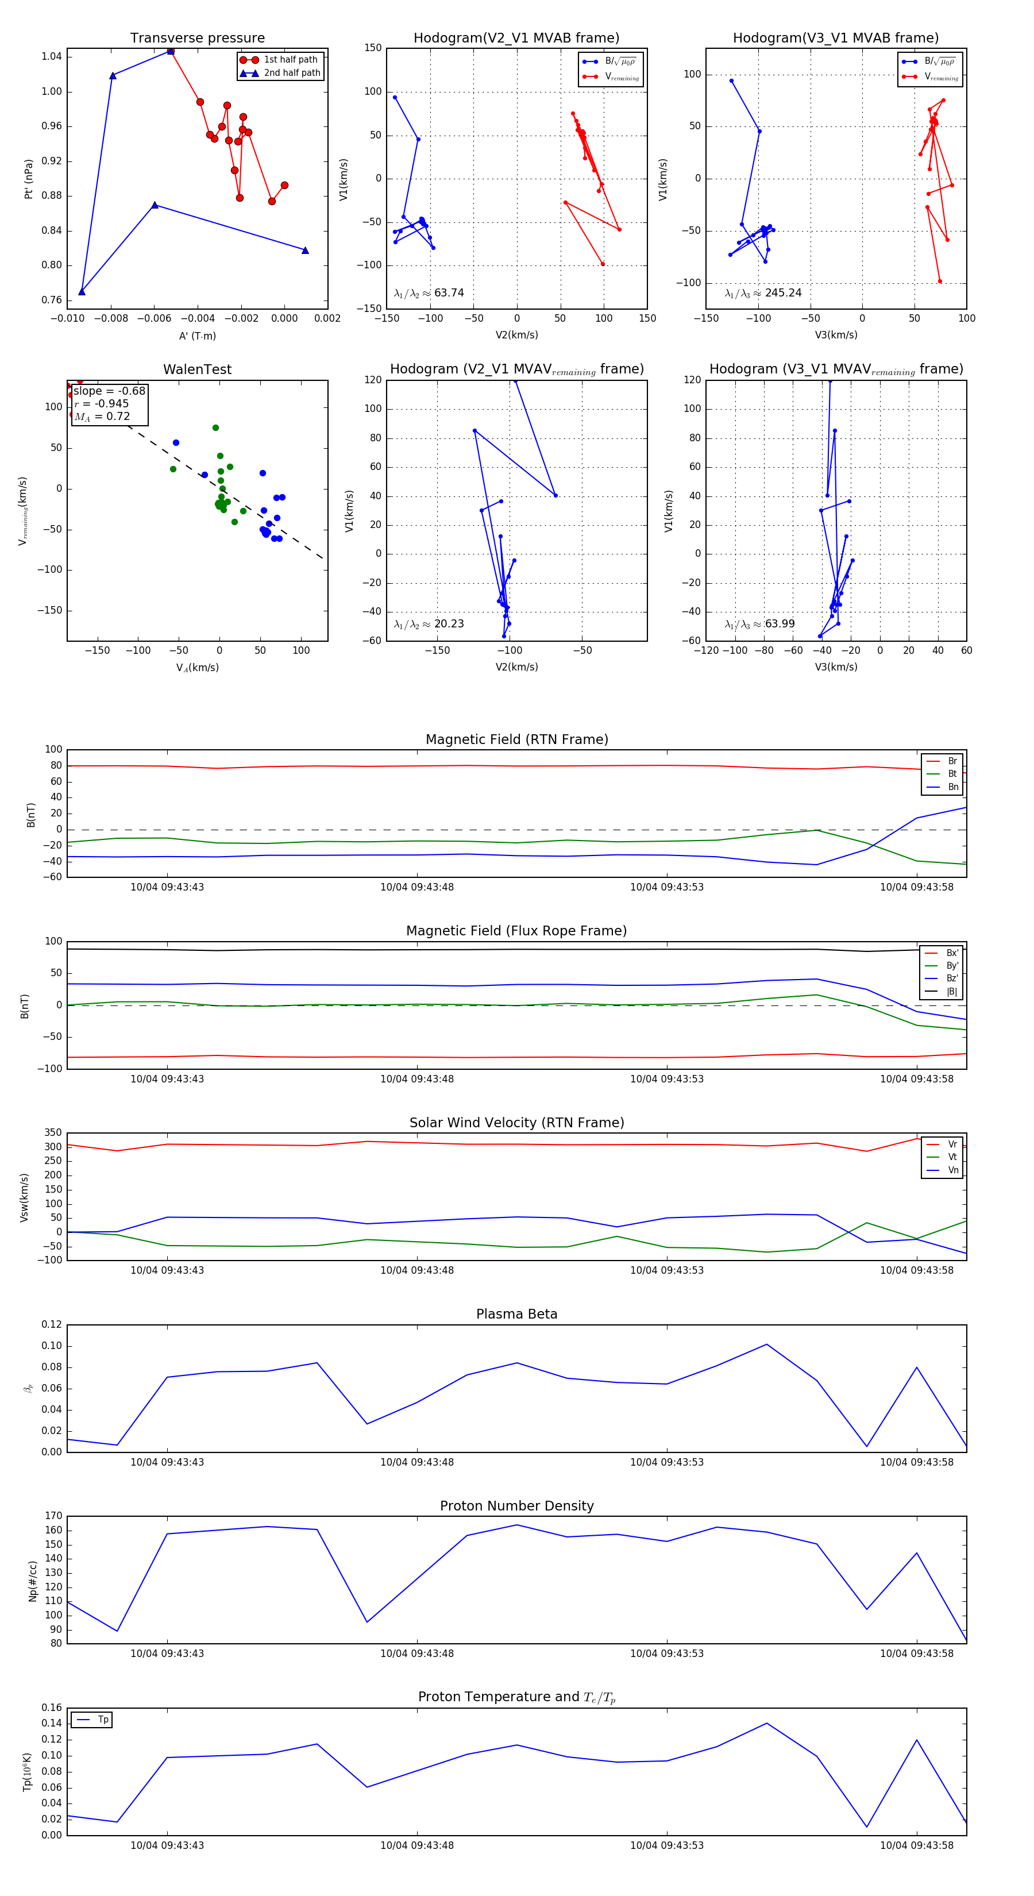Click the 'Proton Number Density' plot title
This screenshot has height=1896, width=1034.
click(516, 1506)
